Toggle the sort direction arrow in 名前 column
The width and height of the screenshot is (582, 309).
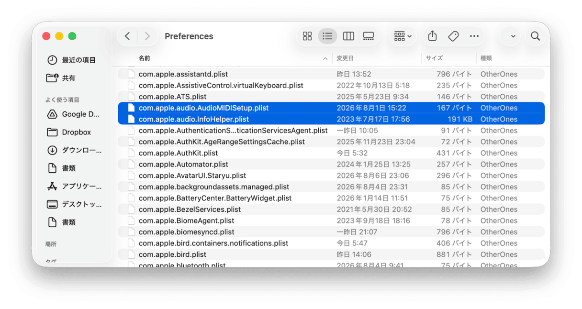pos(325,59)
